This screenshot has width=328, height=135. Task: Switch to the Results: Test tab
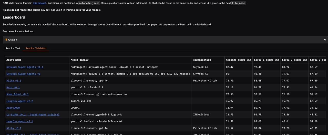point(13,48)
